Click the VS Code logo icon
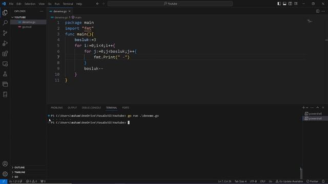The width and height of the screenshot is (328, 184). tap(4, 4)
